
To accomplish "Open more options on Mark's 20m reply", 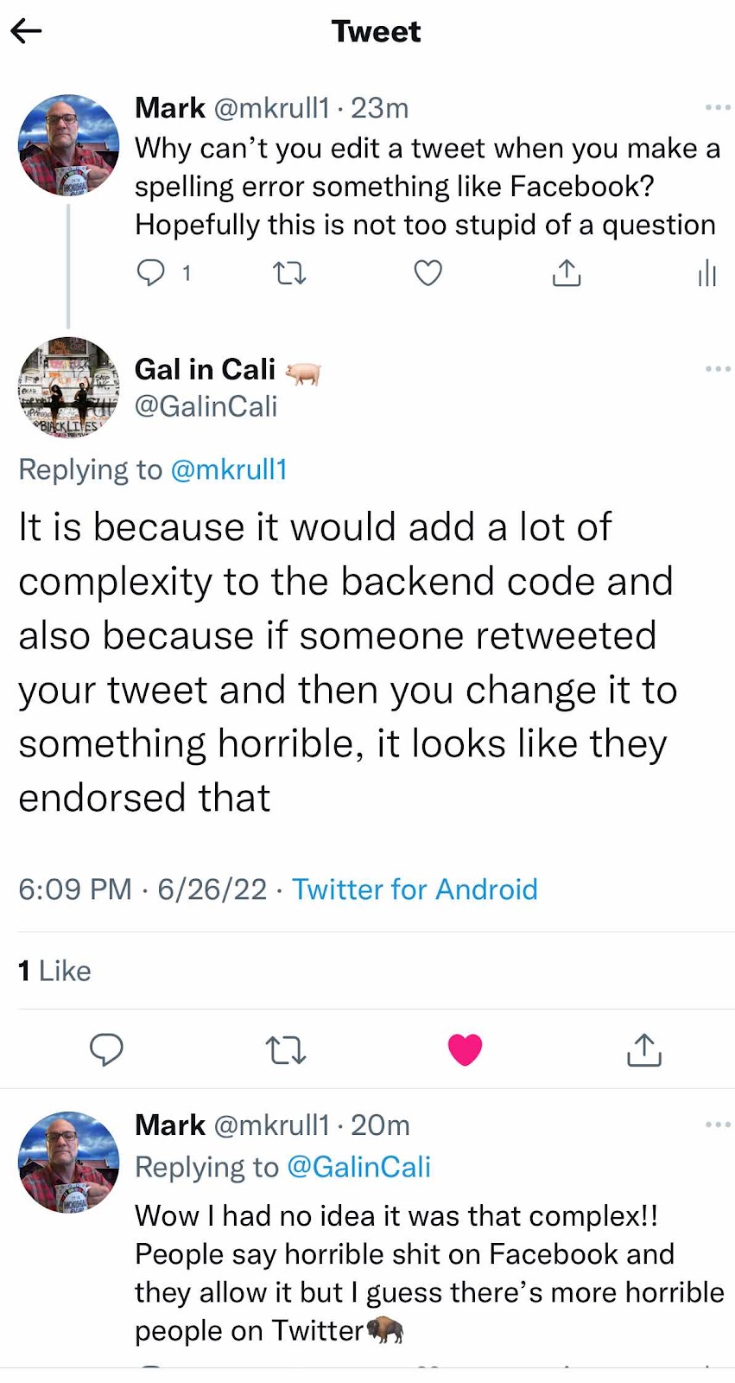I will coord(718,1125).
